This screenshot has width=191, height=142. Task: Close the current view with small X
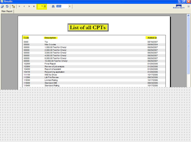tap(189, 6)
